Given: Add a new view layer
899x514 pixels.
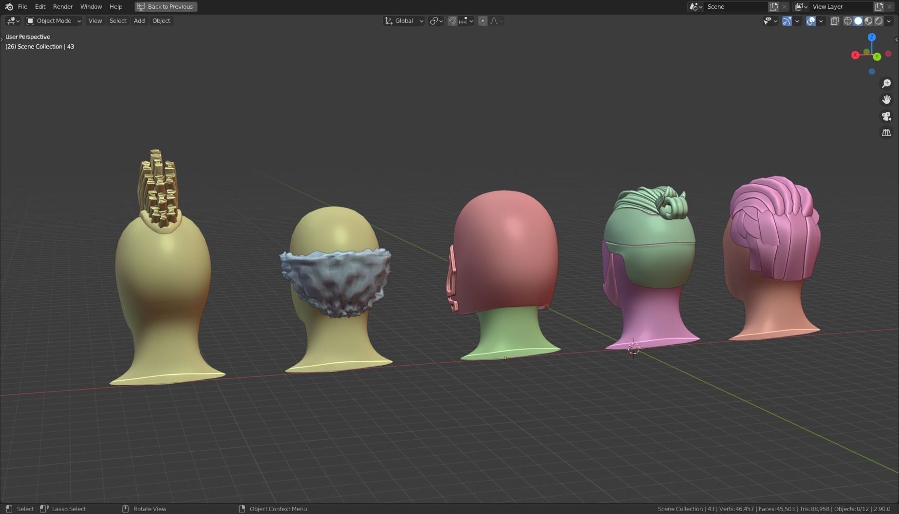Looking at the screenshot, I should coord(879,7).
